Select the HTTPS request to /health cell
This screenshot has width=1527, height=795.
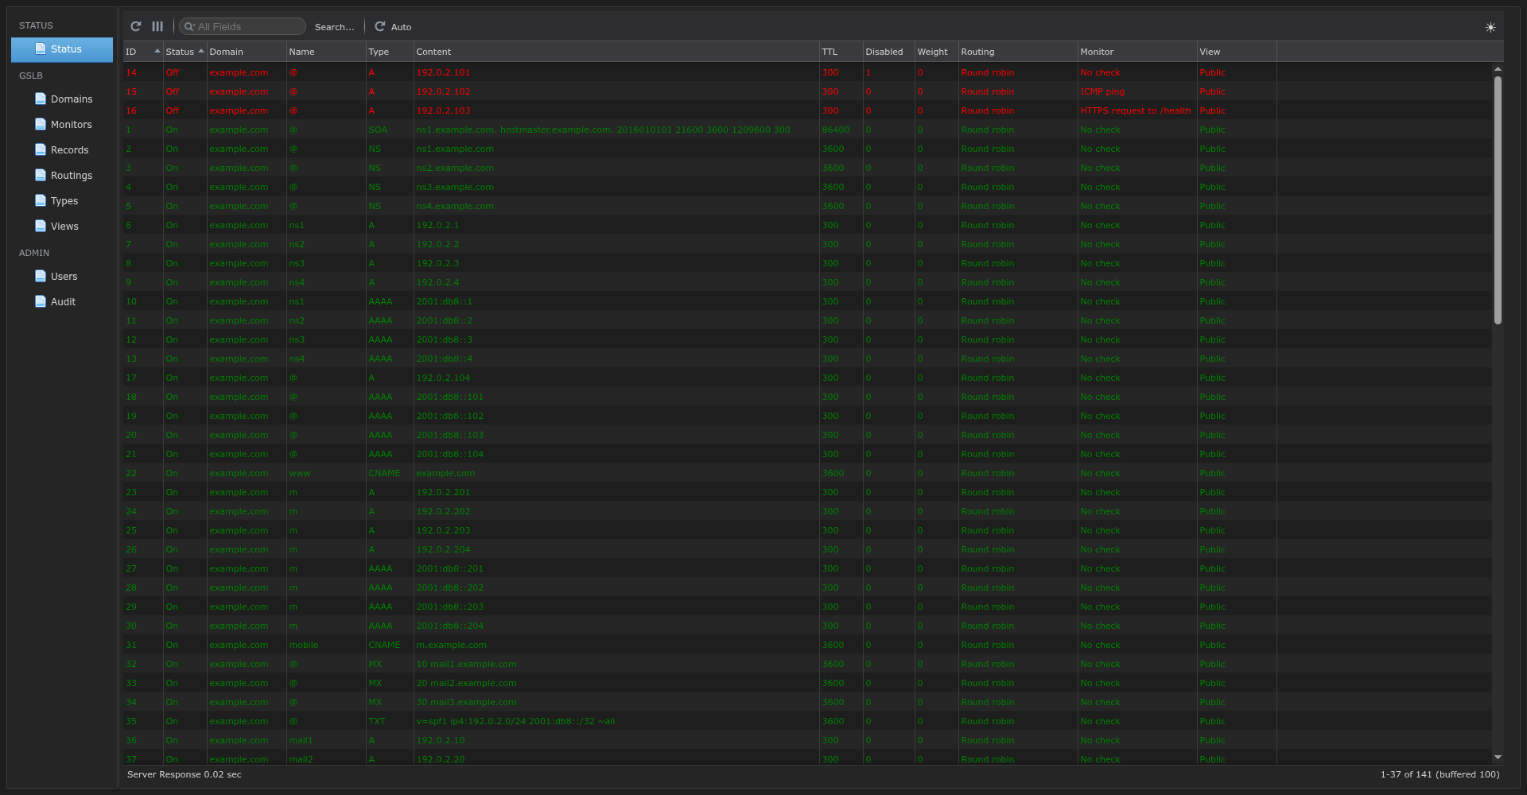1136,111
